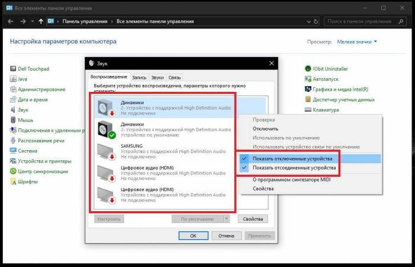Toggle Показать отсоединенные устройства checkmark
The height and width of the screenshot is (267, 415).
coord(244,169)
